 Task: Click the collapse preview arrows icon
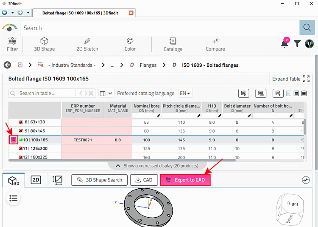click(x=306, y=180)
